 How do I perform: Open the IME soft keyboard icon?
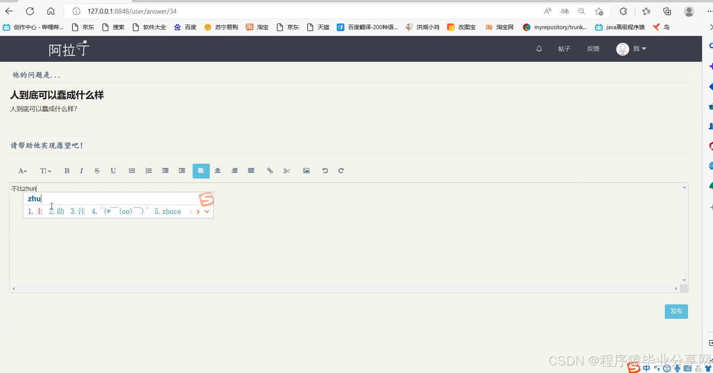(687, 368)
